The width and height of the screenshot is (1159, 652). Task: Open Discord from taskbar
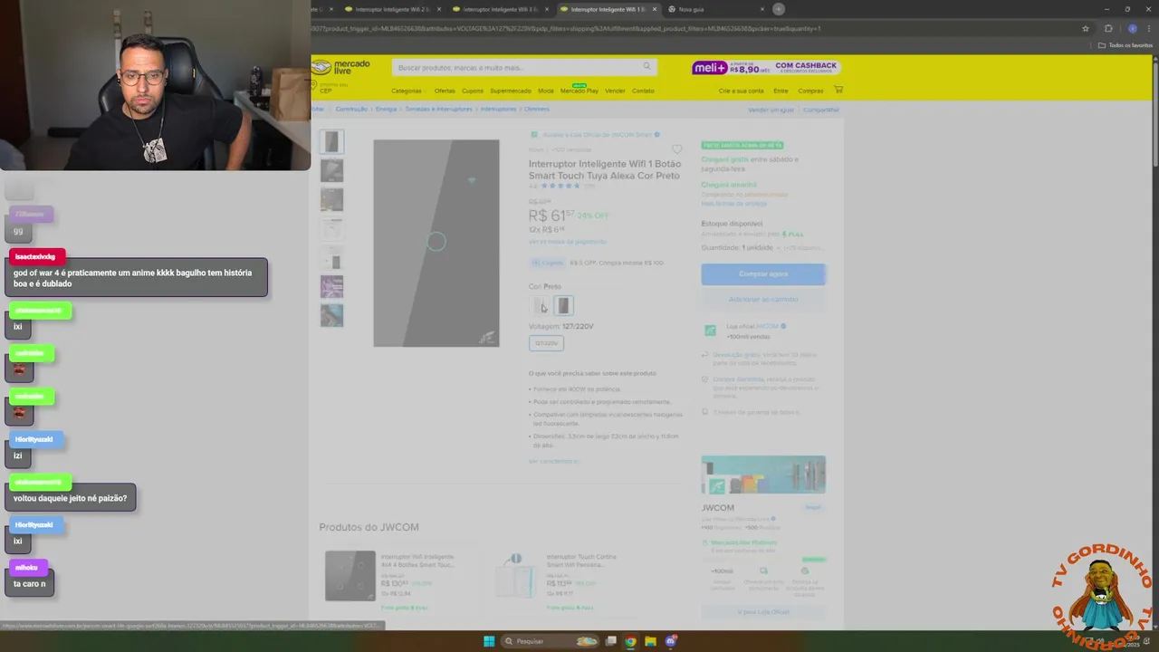(x=671, y=641)
